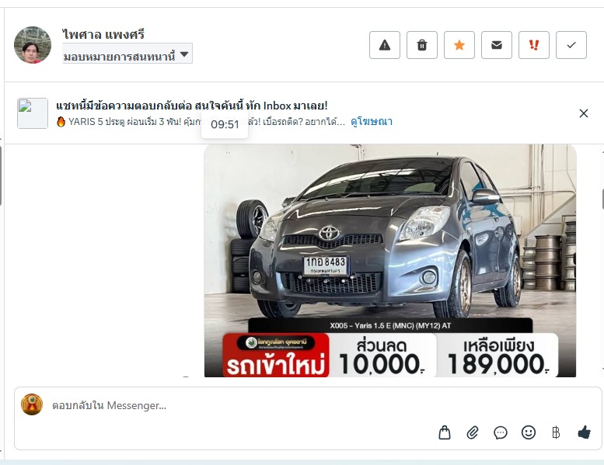Close the ad reply banner
Screen dimensions: 604x465
(x=584, y=113)
